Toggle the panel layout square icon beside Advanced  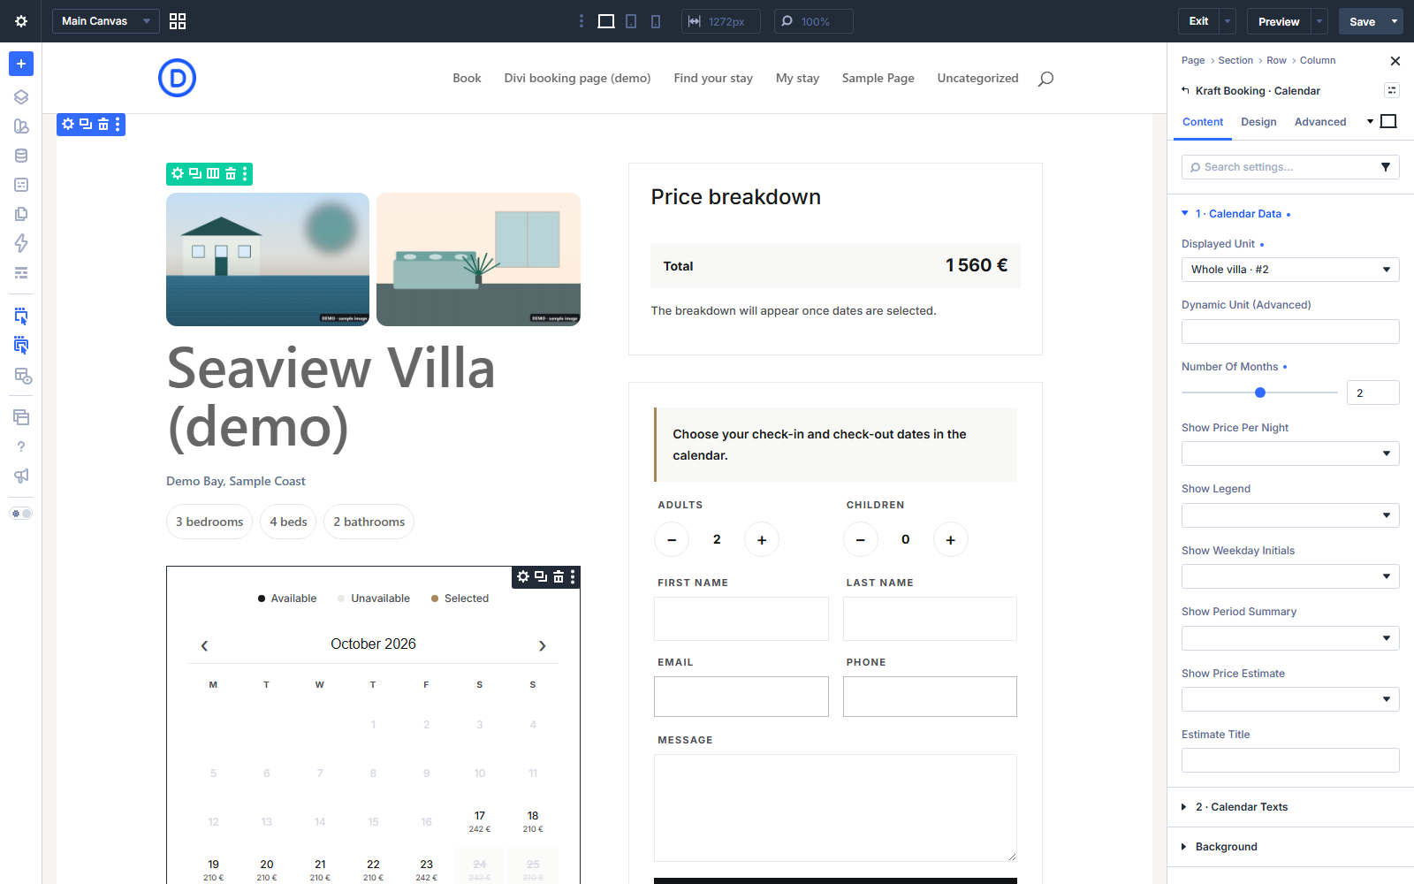click(x=1388, y=121)
